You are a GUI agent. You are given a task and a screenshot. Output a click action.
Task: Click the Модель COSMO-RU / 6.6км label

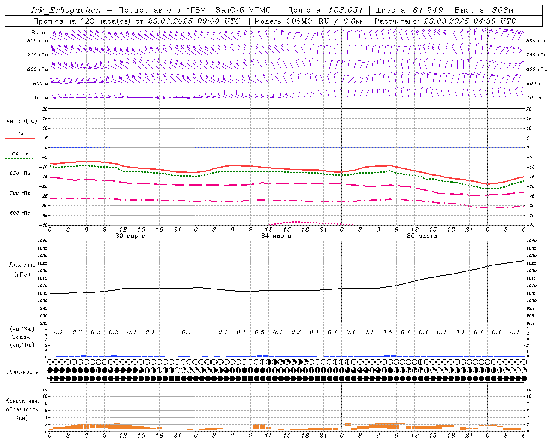coord(309,21)
